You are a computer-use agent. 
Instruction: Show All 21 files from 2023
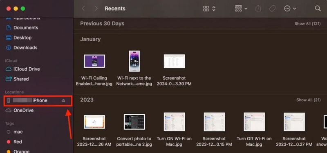tap(308, 100)
